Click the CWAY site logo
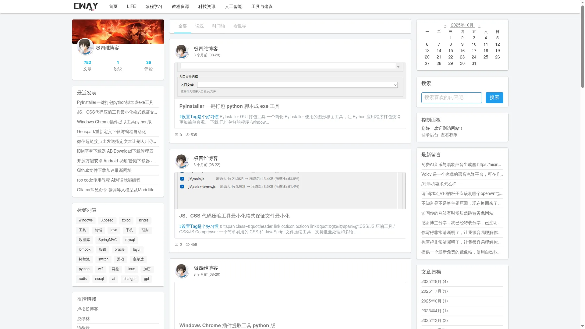The height and width of the screenshot is (329, 585). click(85, 6)
